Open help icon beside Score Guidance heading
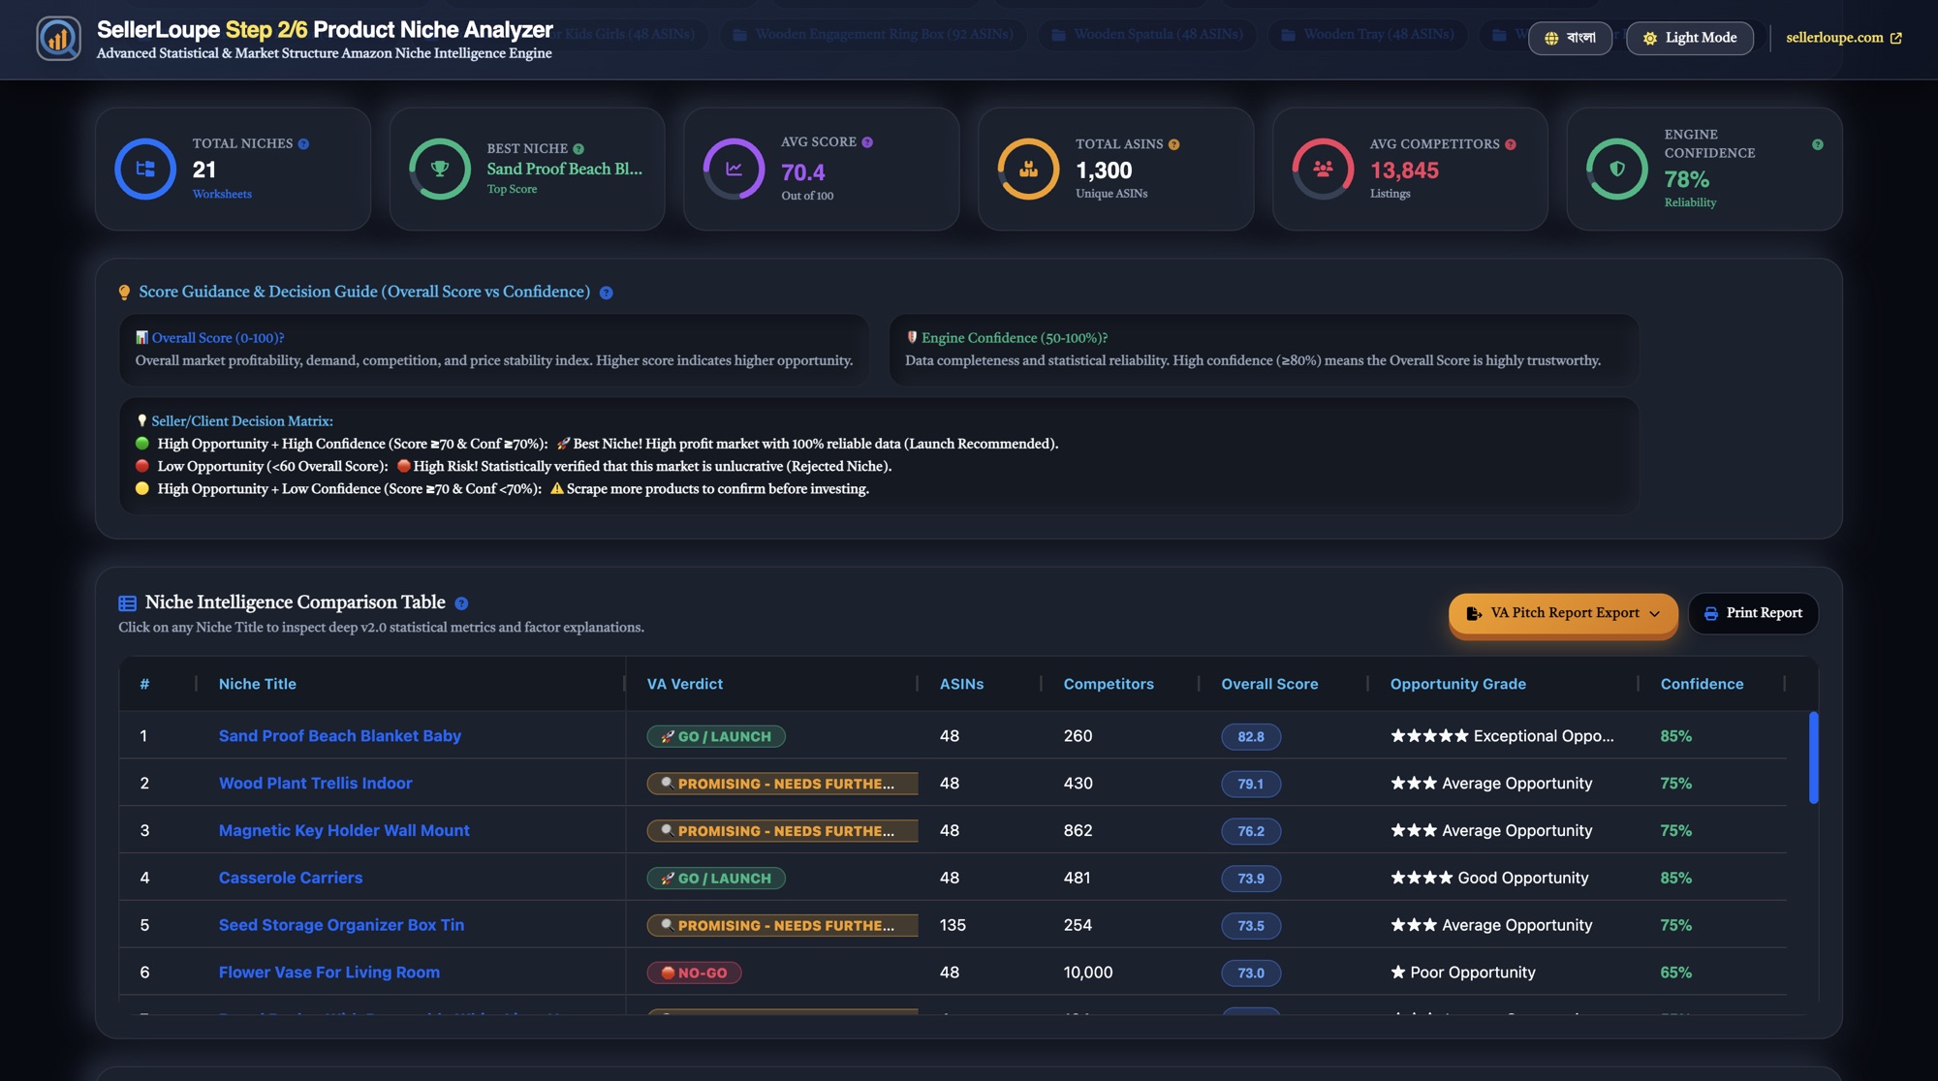This screenshot has width=1938, height=1081. [607, 293]
